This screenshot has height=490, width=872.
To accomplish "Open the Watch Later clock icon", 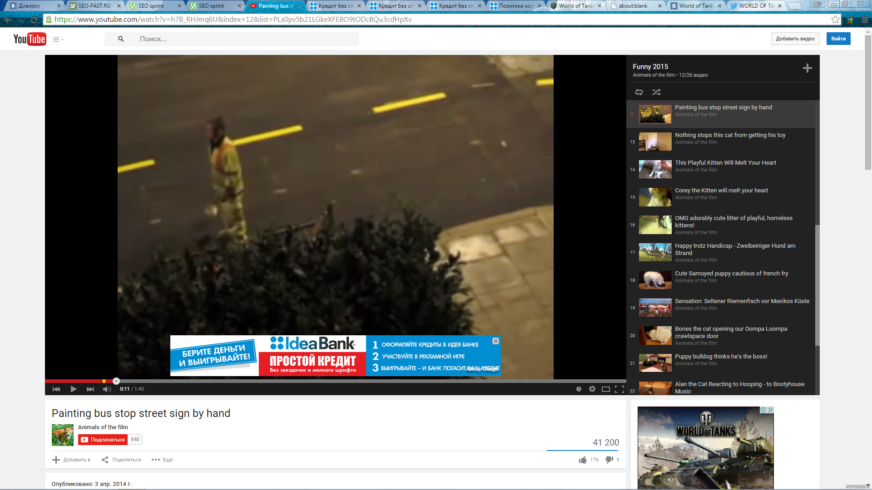I will pos(579,389).
